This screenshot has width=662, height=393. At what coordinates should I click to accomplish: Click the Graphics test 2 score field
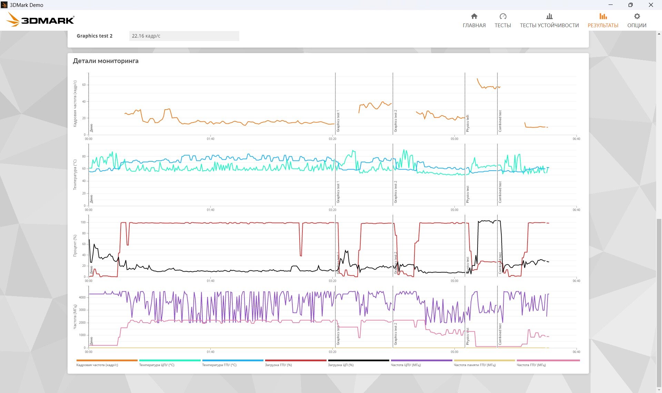(x=184, y=36)
